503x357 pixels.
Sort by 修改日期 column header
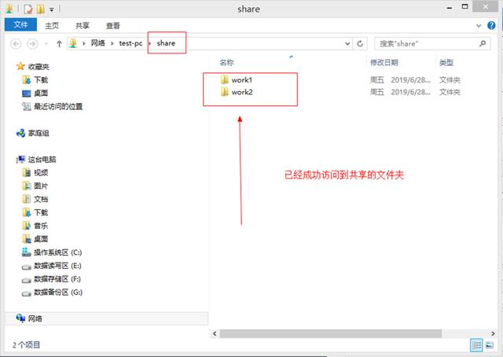coord(384,63)
